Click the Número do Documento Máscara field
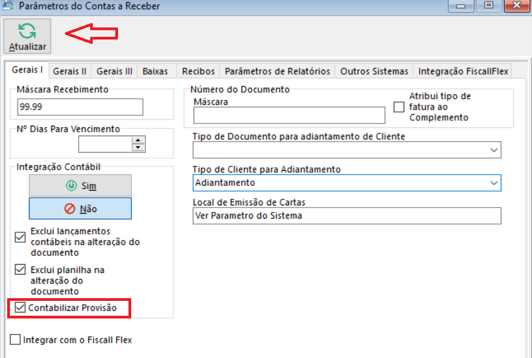532x358 pixels. pos(289,115)
